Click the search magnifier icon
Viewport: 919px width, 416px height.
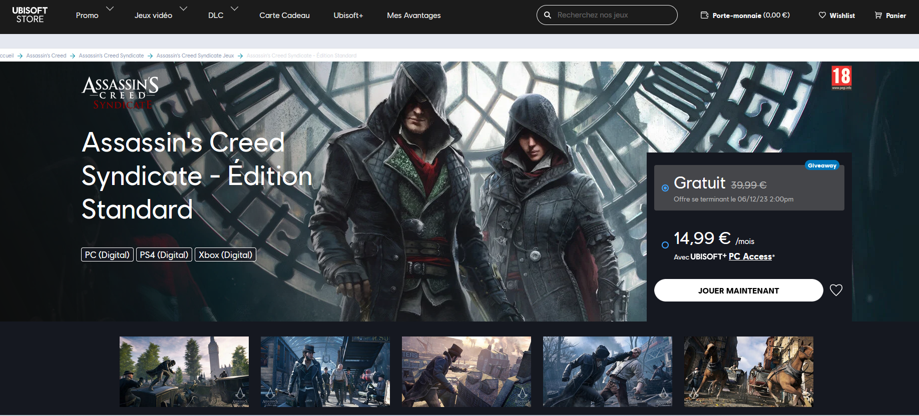click(x=548, y=15)
